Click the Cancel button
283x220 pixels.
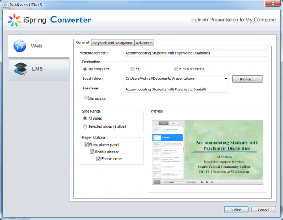click(263, 210)
